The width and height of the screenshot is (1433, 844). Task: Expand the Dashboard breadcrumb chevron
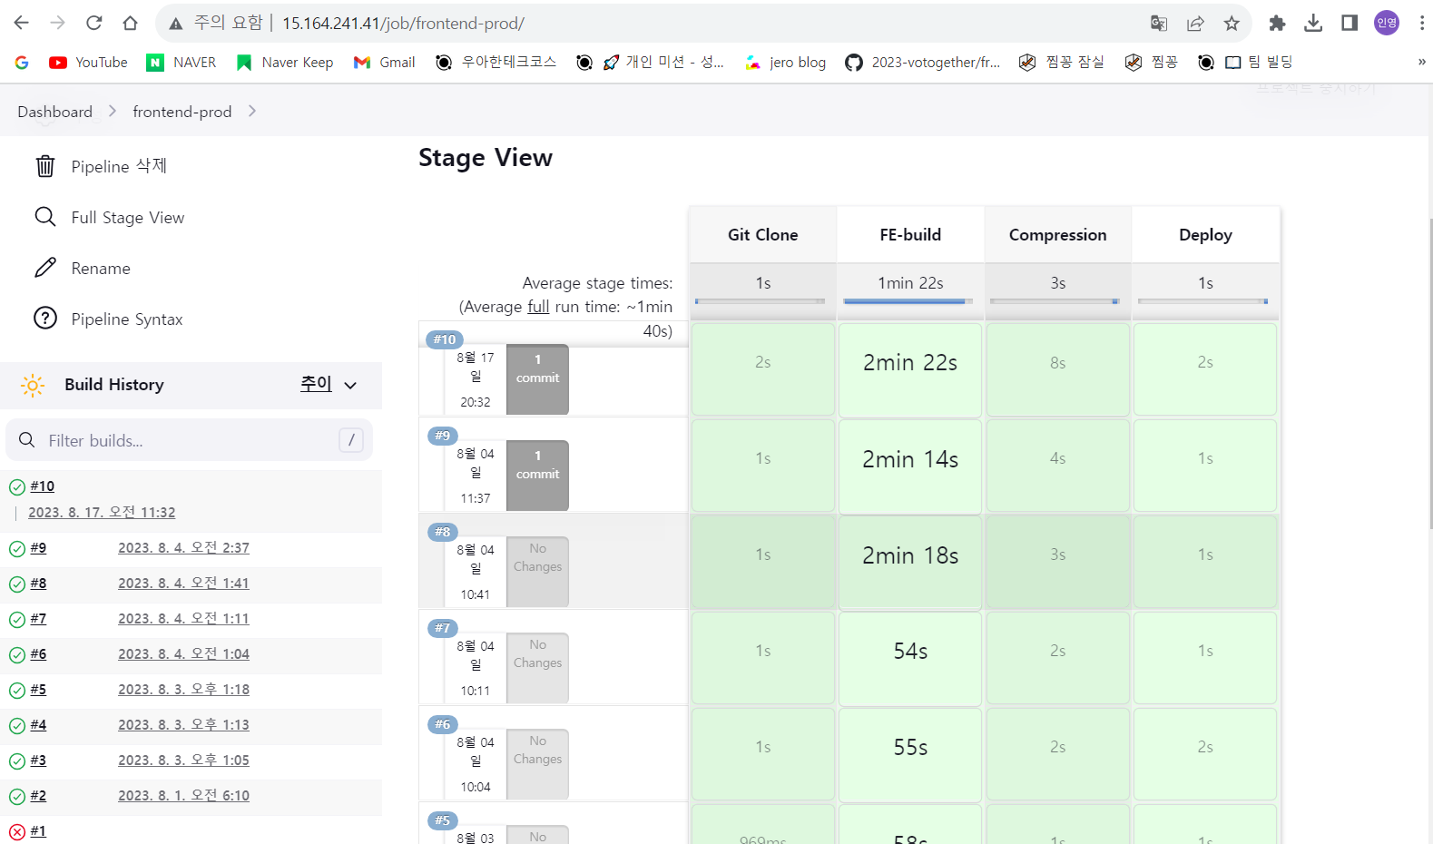pos(113,111)
